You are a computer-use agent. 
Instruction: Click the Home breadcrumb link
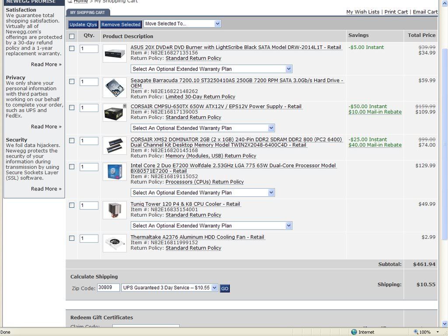click(x=80, y=1)
